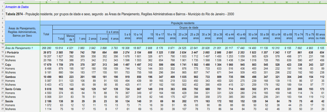
Task: Select column header M
Action: 170,2
